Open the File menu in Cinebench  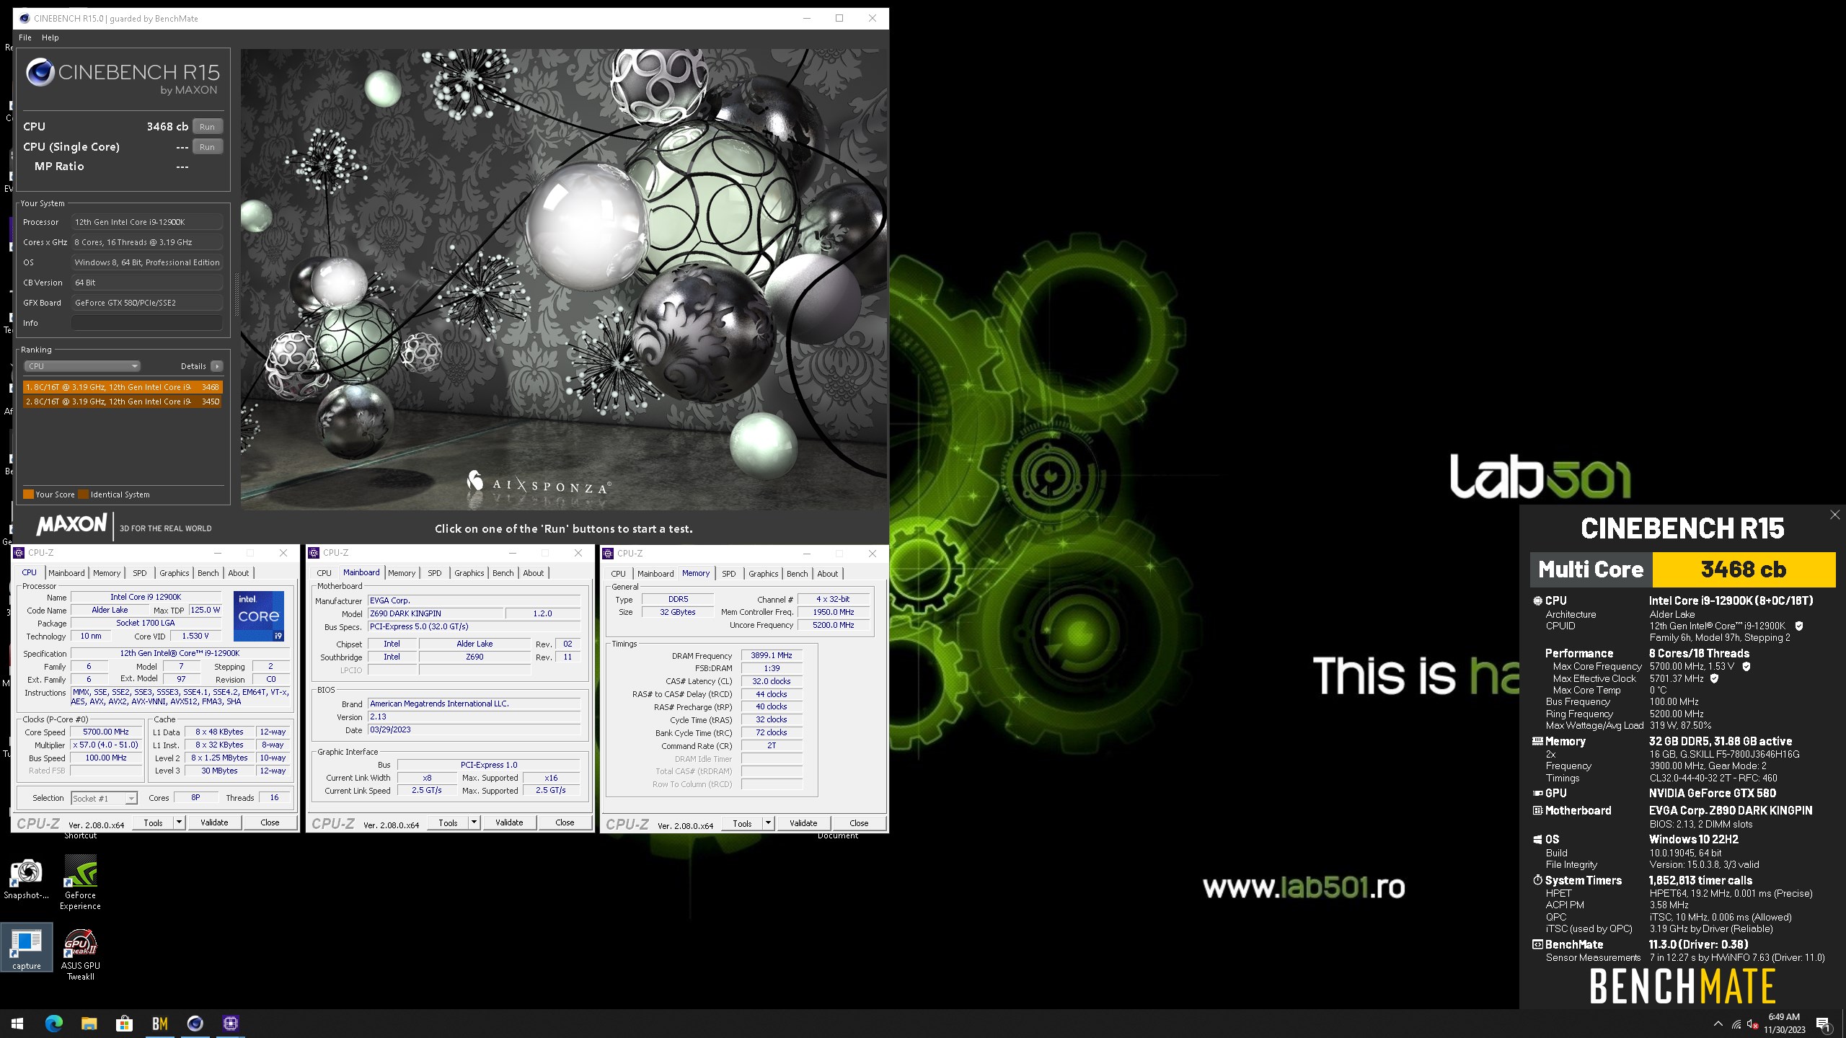[x=25, y=37]
